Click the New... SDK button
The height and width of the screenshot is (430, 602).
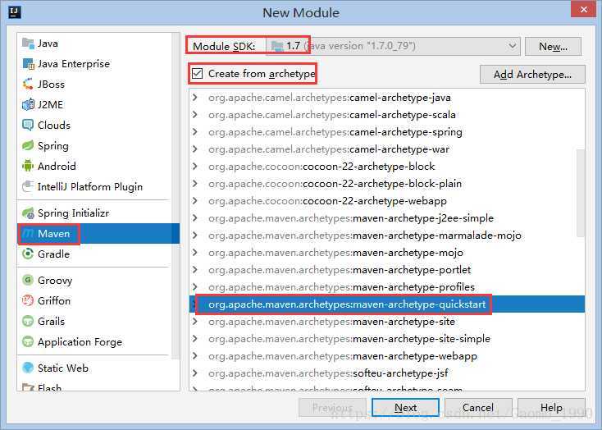pyautogui.click(x=553, y=47)
